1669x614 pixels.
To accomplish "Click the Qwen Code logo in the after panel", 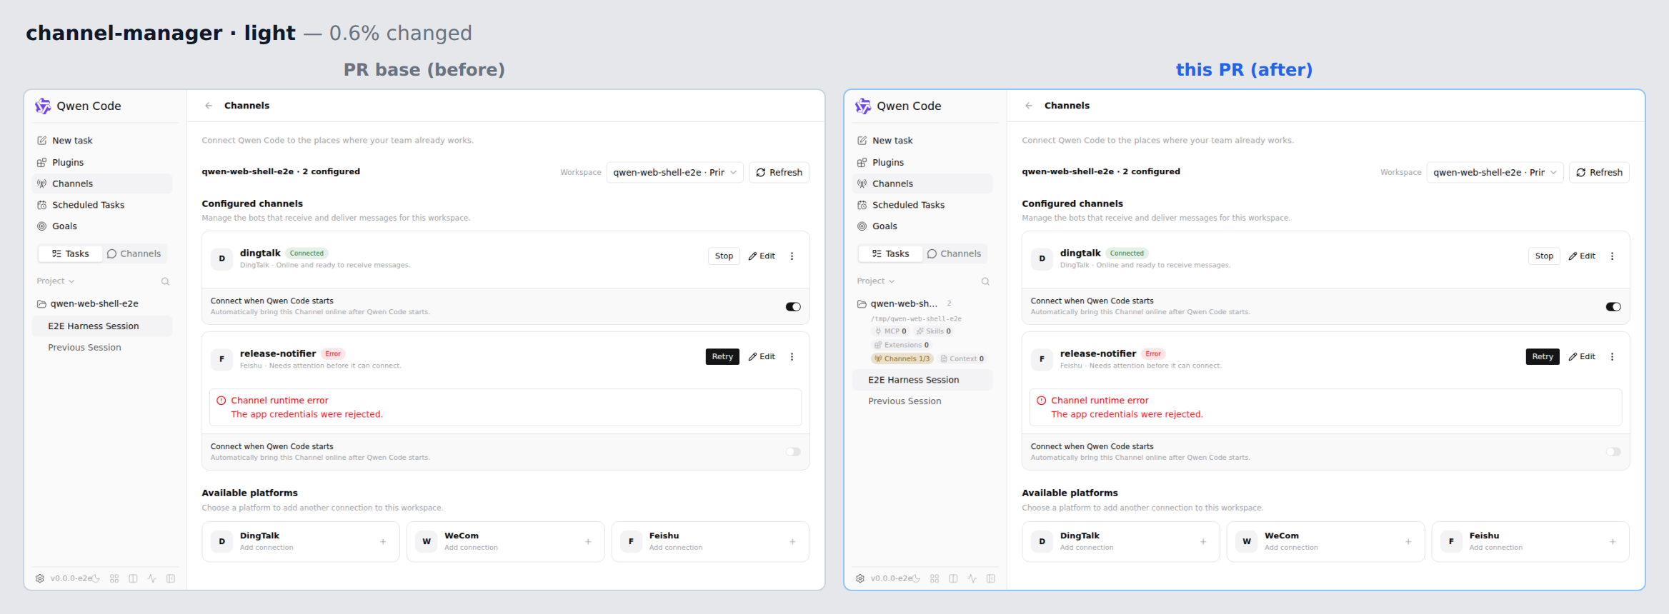I will click(x=863, y=106).
